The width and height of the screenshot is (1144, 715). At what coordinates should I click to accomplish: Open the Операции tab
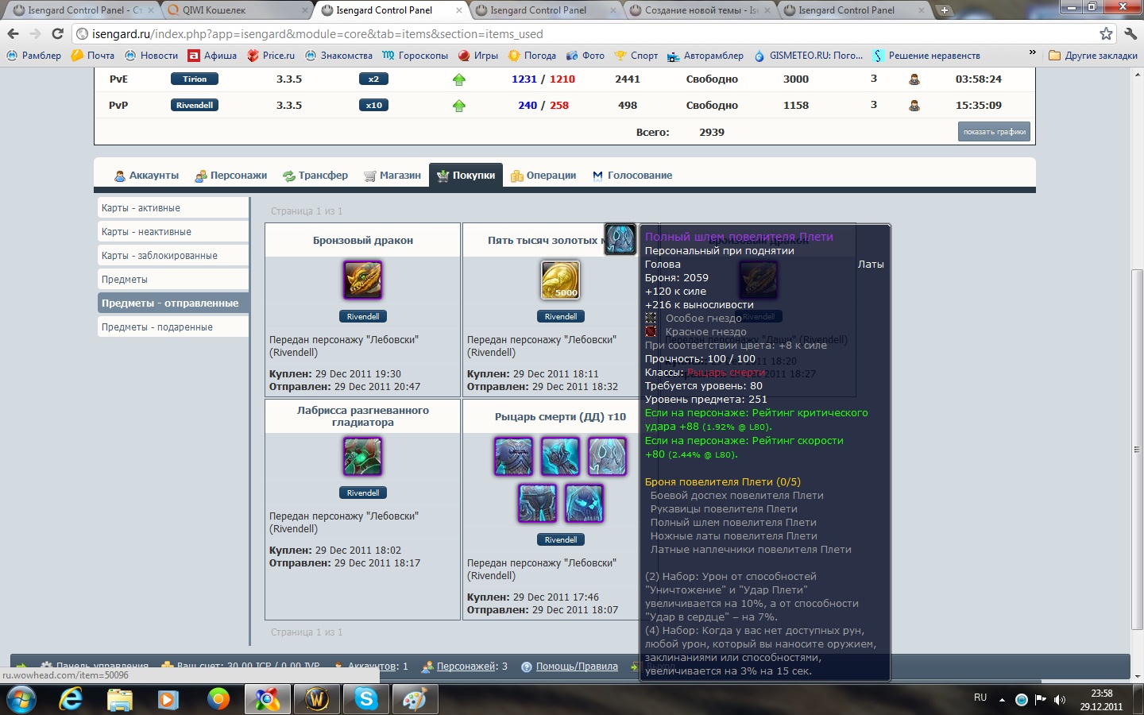(543, 176)
